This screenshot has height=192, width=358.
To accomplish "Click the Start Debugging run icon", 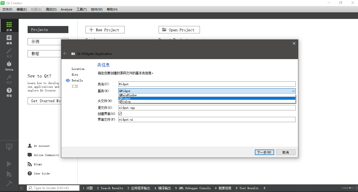I will point(9,174).
